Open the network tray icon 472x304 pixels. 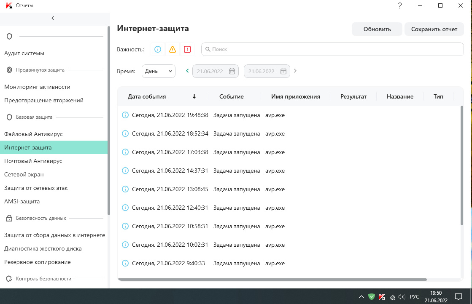[x=392, y=297]
